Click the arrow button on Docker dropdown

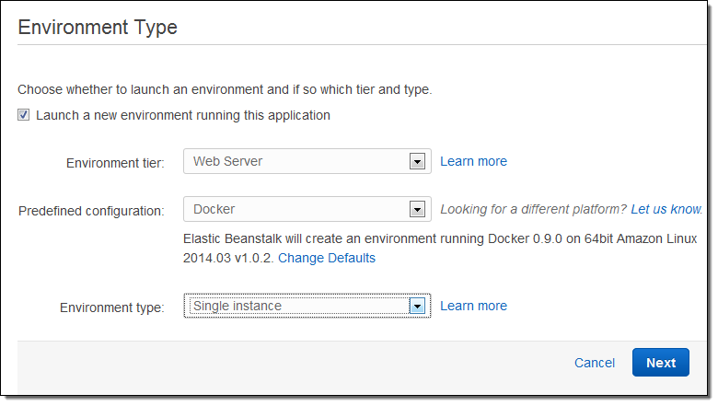(x=418, y=209)
